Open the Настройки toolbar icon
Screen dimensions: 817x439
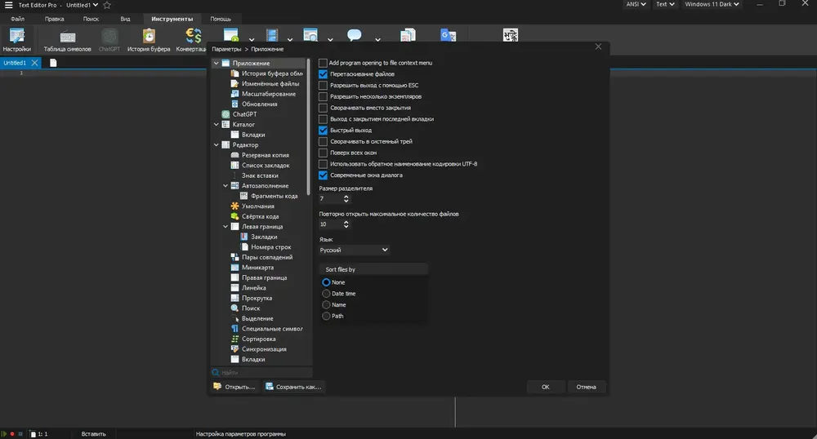[16, 40]
